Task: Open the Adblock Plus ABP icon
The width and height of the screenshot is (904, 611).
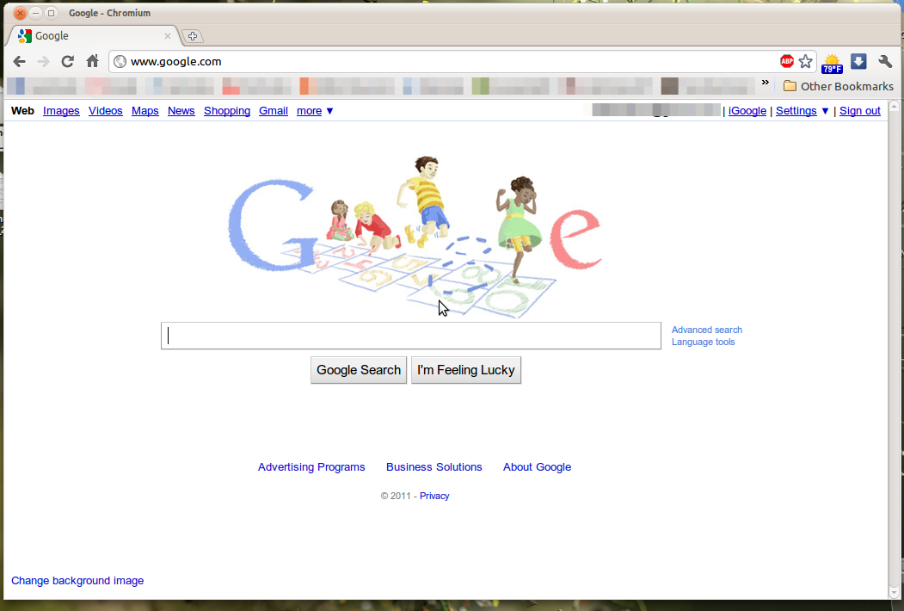Action: 786,61
